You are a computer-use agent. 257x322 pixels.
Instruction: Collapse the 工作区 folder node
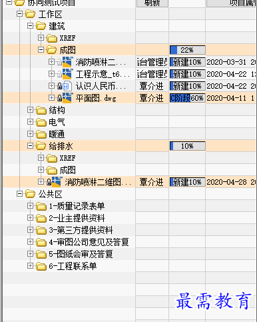(x=19, y=14)
